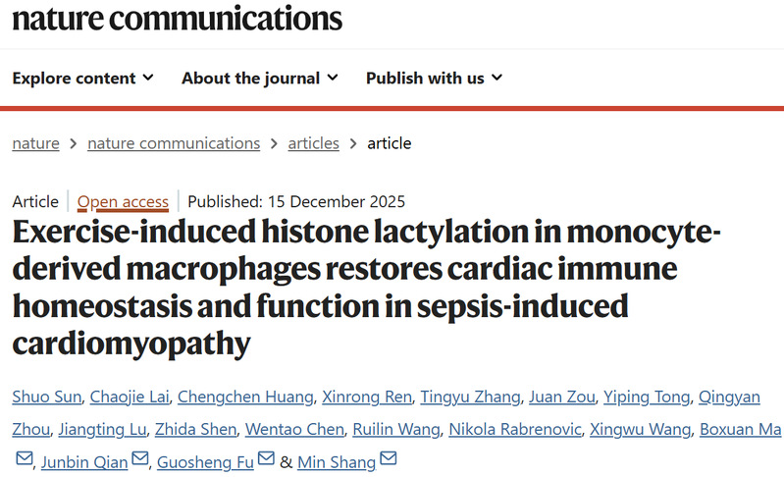Open the nature communications breadcrumb link
This screenshot has width=784, height=477.
click(x=174, y=143)
